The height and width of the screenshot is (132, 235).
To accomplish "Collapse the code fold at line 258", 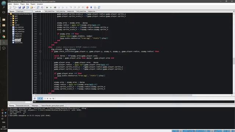I will point(40,73).
